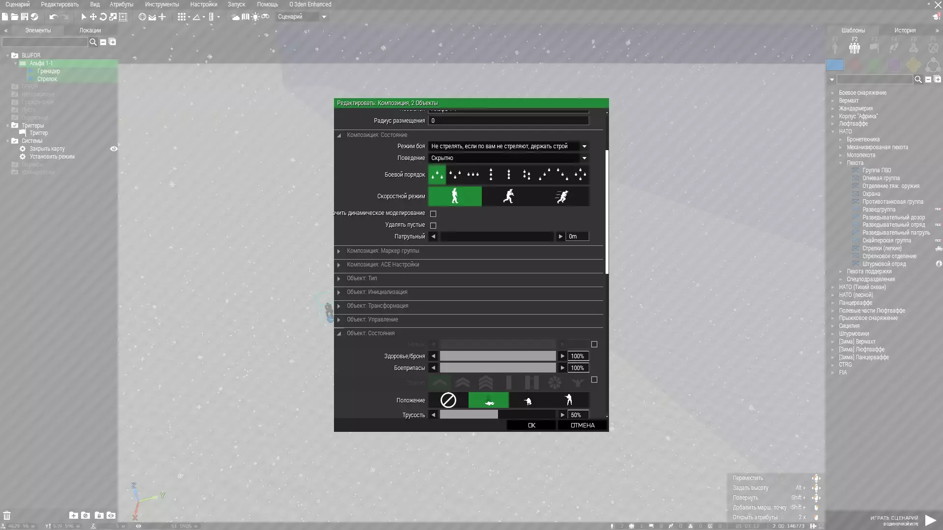Click the OK button
943x530 pixels.
(x=531, y=425)
